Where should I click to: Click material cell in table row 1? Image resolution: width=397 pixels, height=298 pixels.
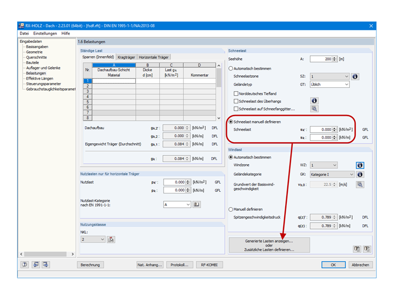114,81
